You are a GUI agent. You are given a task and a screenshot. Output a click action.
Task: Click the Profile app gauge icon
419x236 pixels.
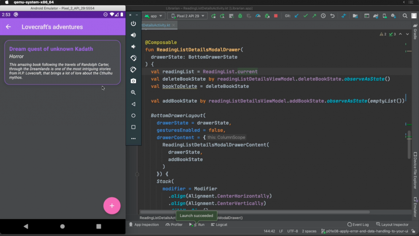point(258,16)
